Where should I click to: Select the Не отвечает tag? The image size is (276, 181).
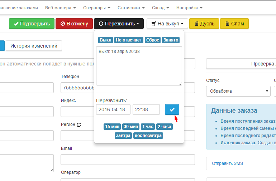pos(129,40)
